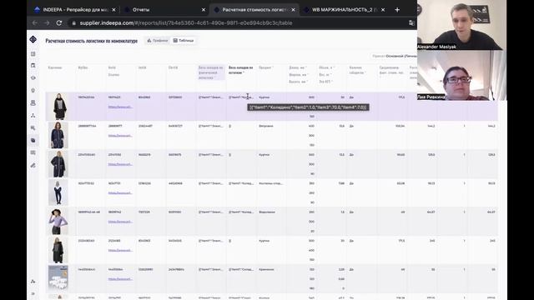
Task: Close the WB МАРЖИНАЛЬНОСТЬ_2 browser tab
Action: tap(383, 10)
